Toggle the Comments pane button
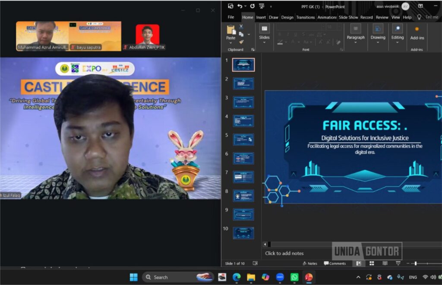This screenshot has height=285, width=442. click(335, 263)
